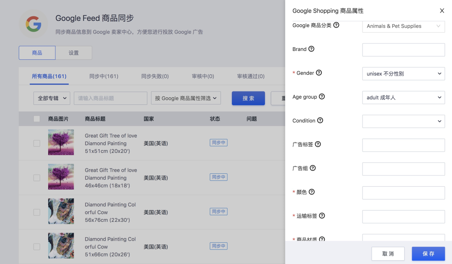Click help icon next to 颜色

(312, 192)
